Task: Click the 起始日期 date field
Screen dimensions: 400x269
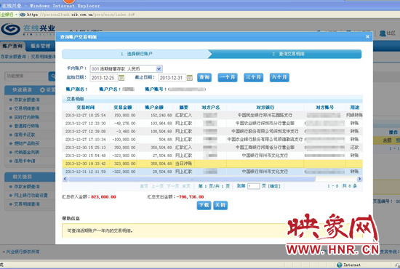Action: pyautogui.click(x=104, y=78)
